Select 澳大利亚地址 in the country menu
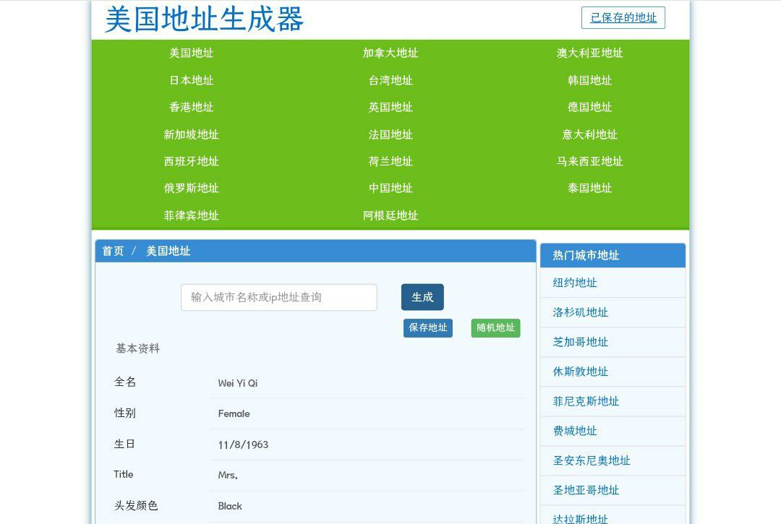The height and width of the screenshot is (524, 781). [590, 53]
